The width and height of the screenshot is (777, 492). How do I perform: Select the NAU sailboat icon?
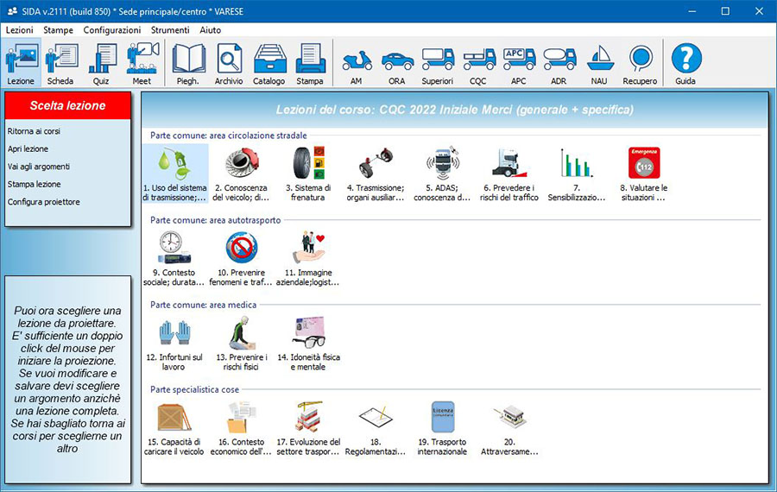click(600, 64)
